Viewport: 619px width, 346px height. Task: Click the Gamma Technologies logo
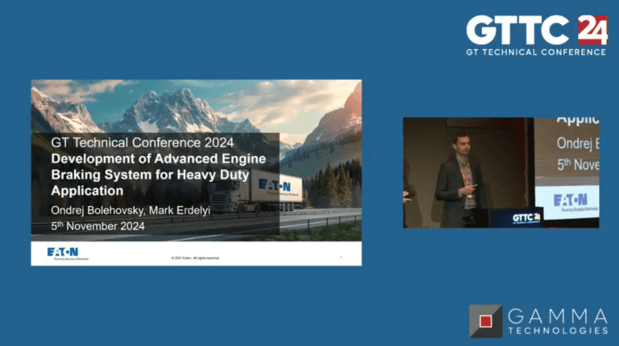click(x=539, y=321)
